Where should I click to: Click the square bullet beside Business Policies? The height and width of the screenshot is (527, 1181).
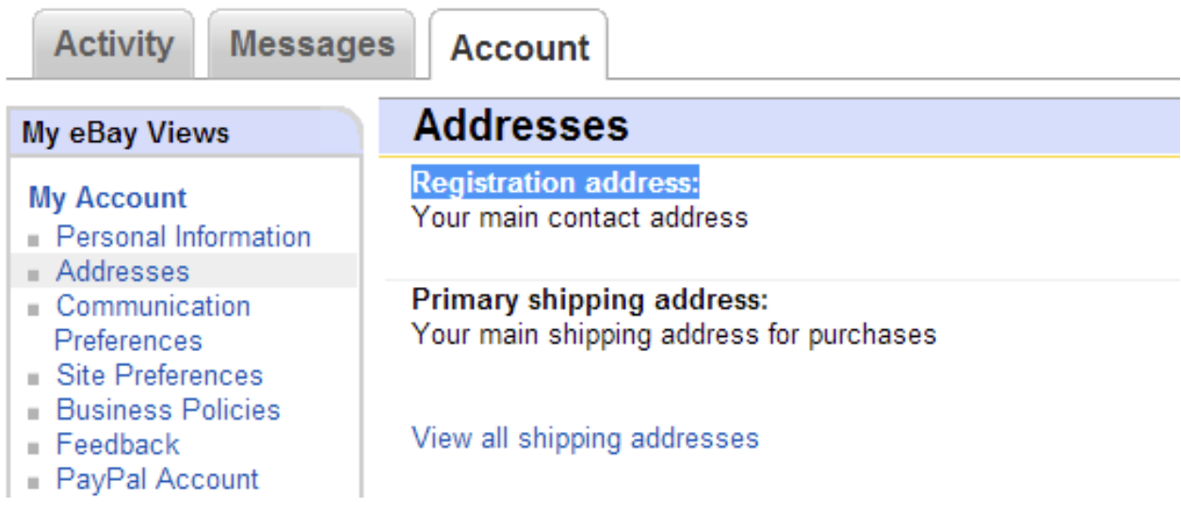coord(35,414)
